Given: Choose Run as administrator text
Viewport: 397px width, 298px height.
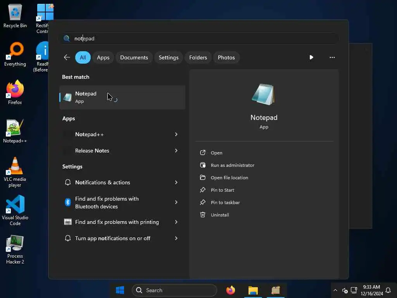Looking at the screenshot, I should click(x=233, y=165).
